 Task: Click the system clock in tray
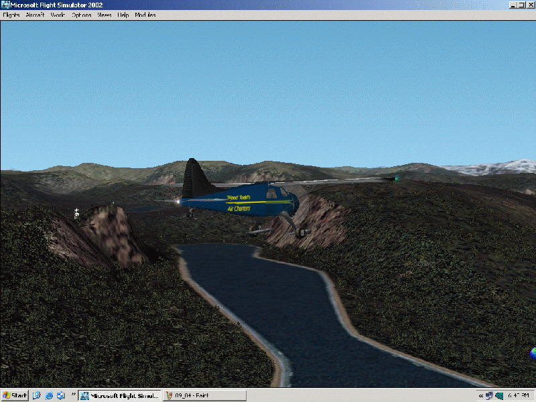pyautogui.click(x=520, y=395)
